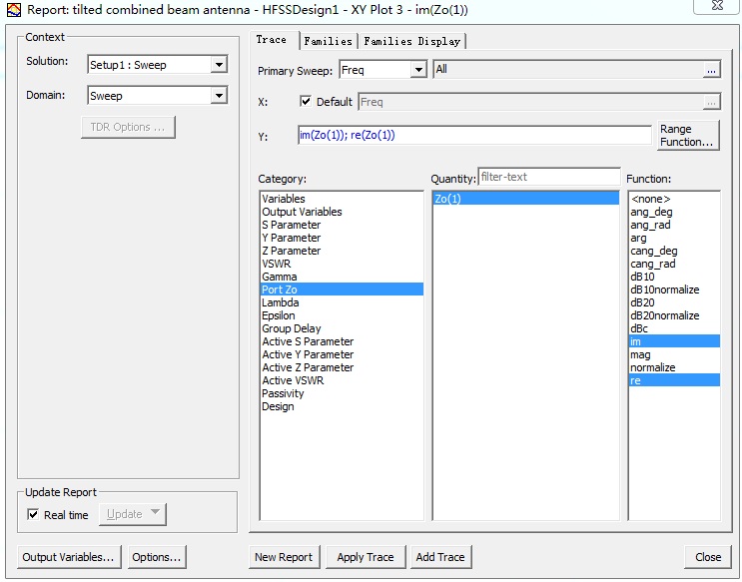This screenshot has width=742, height=582.
Task: Select dB10normalize function
Action: coord(674,290)
